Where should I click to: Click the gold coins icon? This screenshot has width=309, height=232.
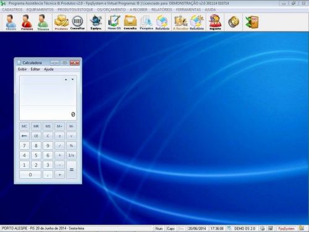pyautogui.click(x=234, y=22)
